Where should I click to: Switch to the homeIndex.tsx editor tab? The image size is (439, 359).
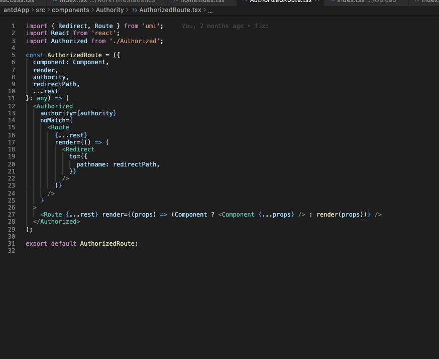click(202, 2)
